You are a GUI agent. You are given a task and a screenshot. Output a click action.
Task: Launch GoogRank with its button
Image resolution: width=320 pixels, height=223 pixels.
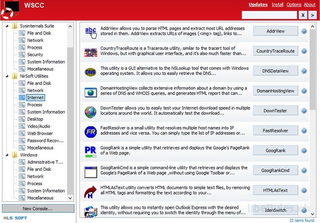(x=276, y=151)
